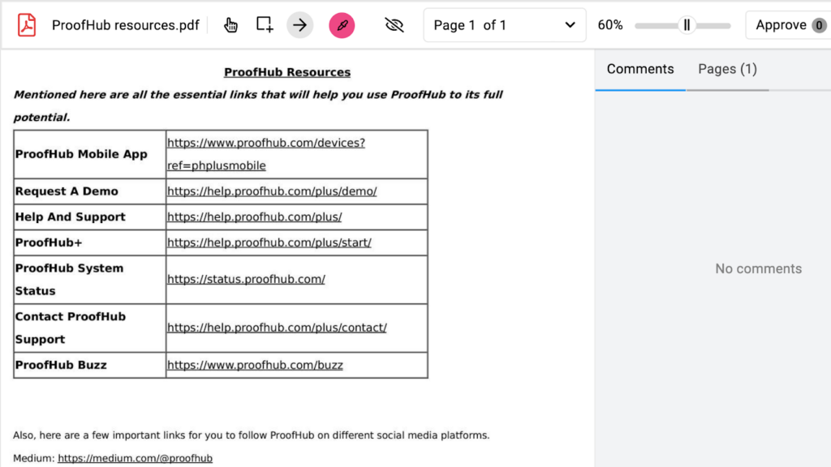831x467 pixels.
Task: Click the forward arrow navigation icon
Action: [x=299, y=25]
